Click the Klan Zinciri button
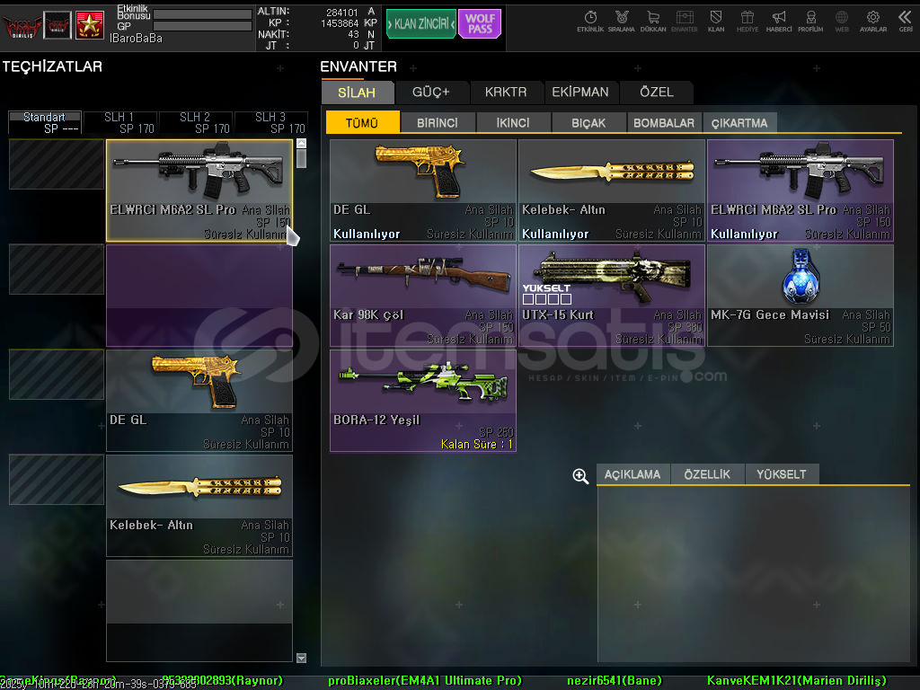This screenshot has width=920, height=690. pyautogui.click(x=420, y=24)
